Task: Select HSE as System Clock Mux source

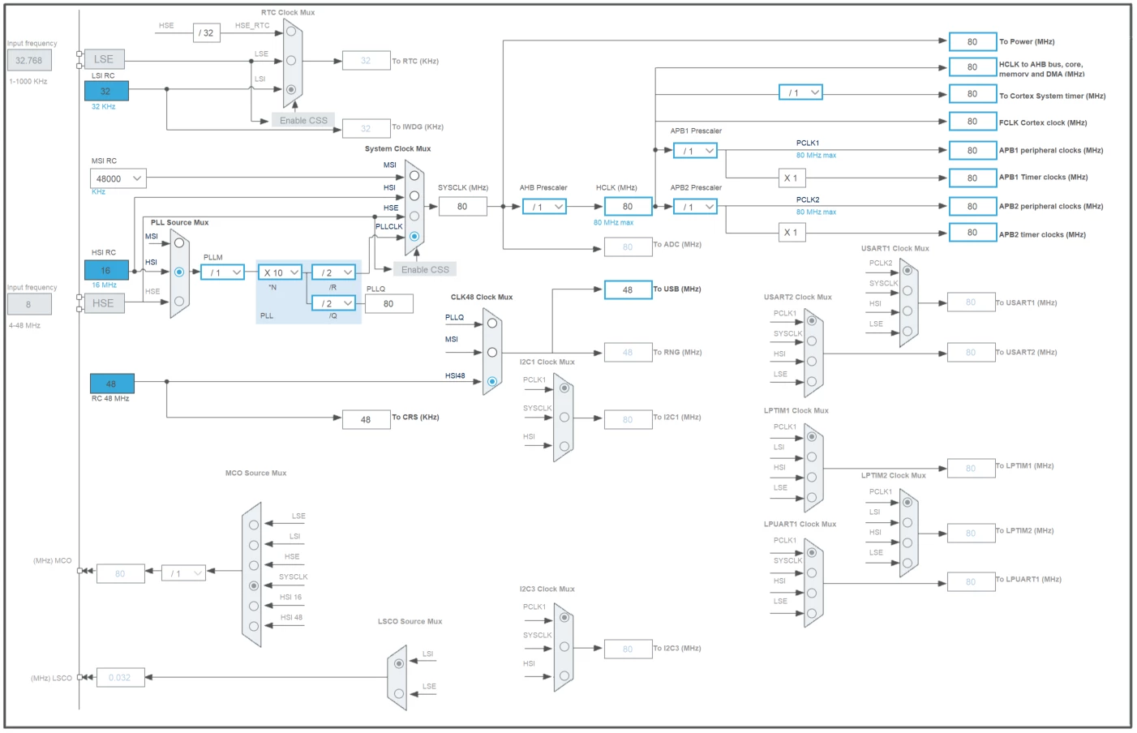Action: [x=414, y=216]
